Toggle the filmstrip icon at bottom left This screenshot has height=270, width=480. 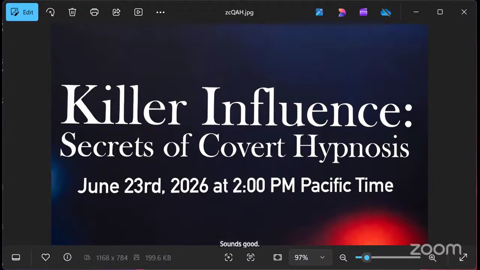16,257
